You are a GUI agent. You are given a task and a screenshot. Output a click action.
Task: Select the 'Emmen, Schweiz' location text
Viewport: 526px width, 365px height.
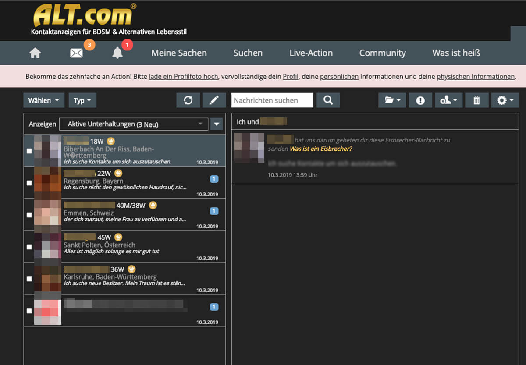coord(89,213)
